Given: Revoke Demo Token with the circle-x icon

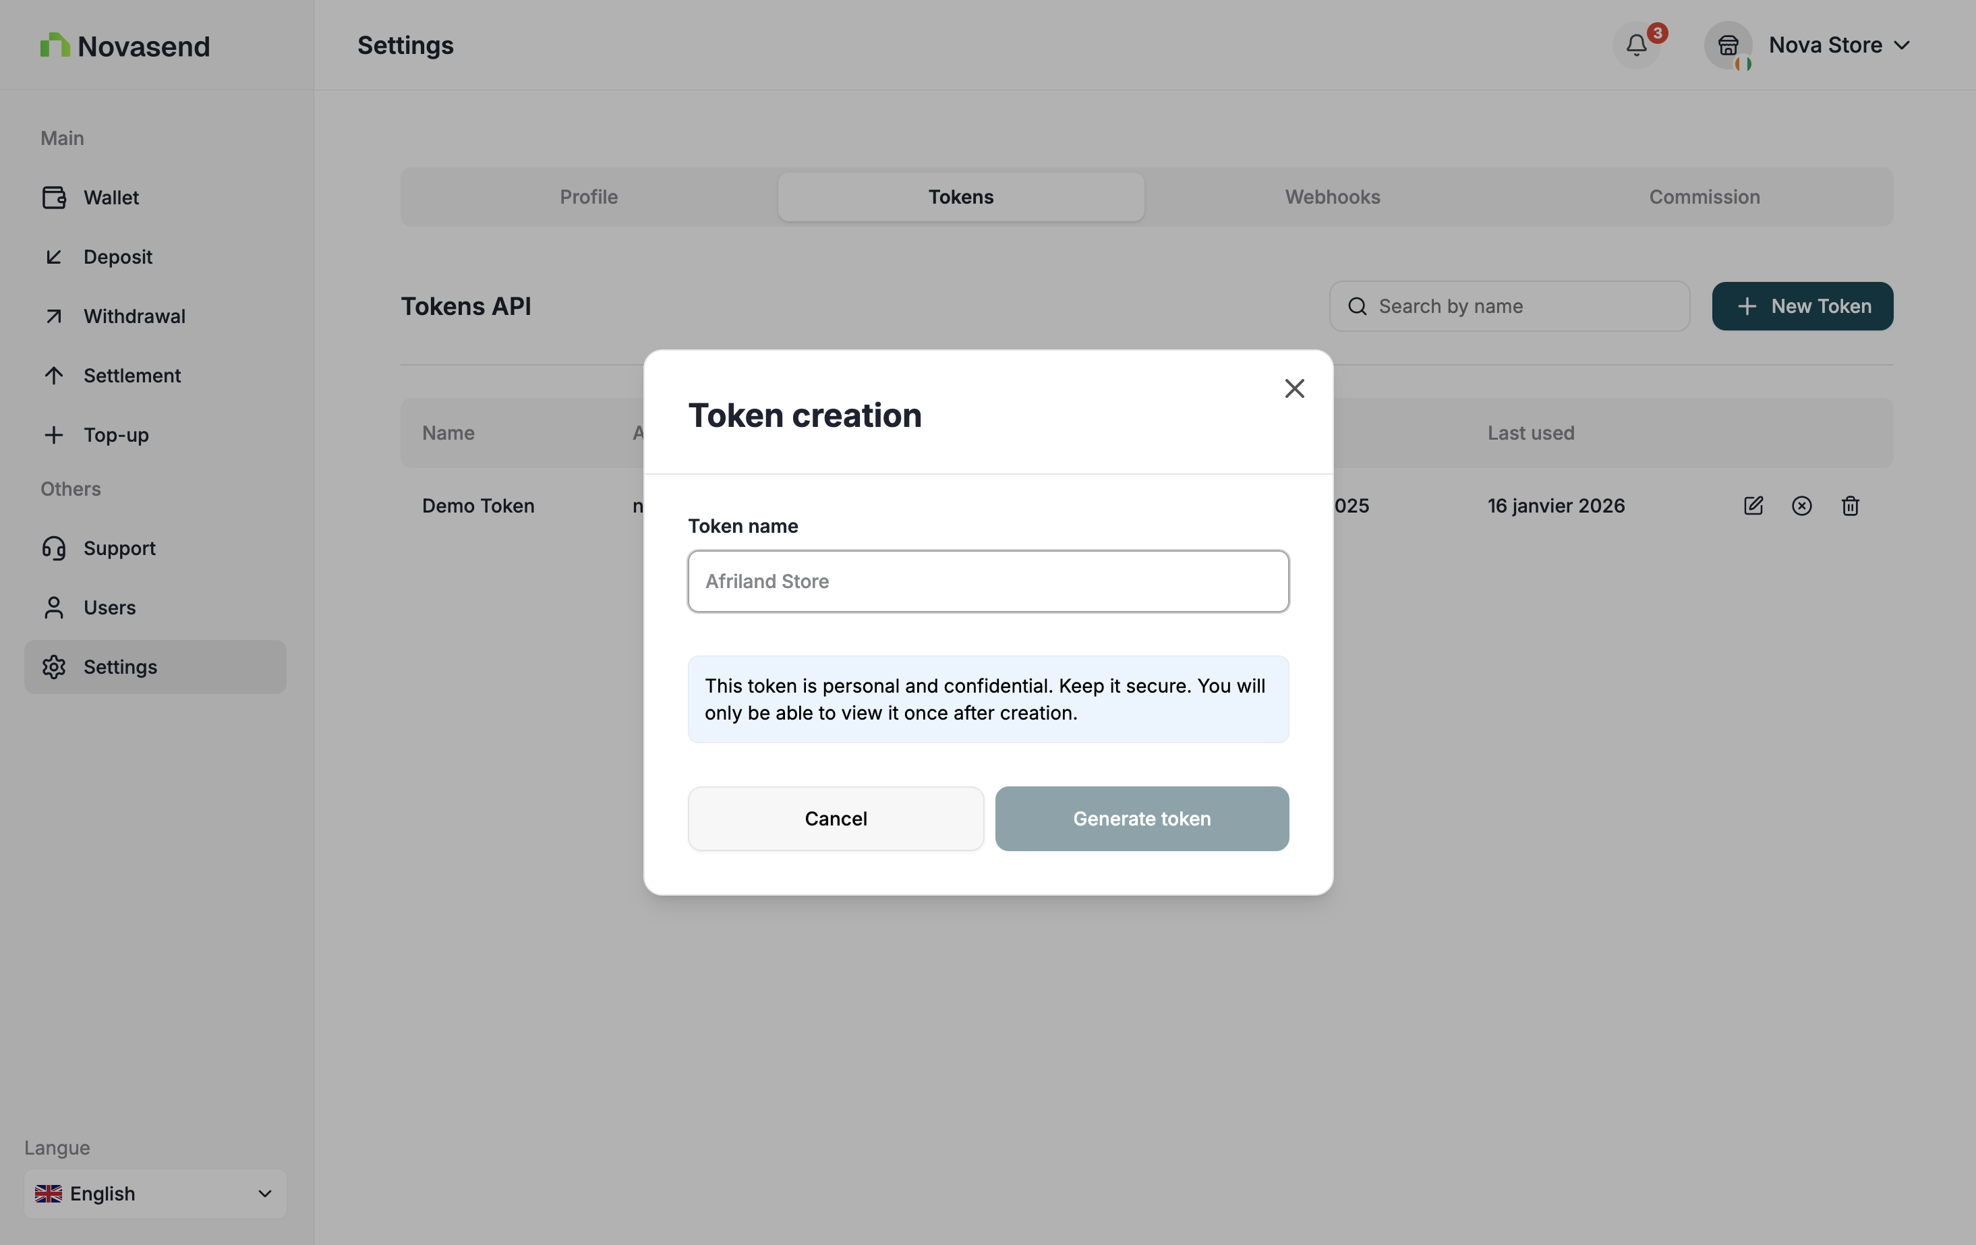Looking at the screenshot, I should [1801, 506].
